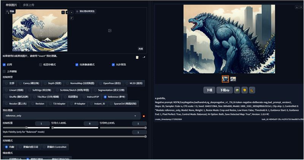Send result to extras using the ruler icon
The width and height of the screenshot is (304, 160).
click(x=252, y=90)
